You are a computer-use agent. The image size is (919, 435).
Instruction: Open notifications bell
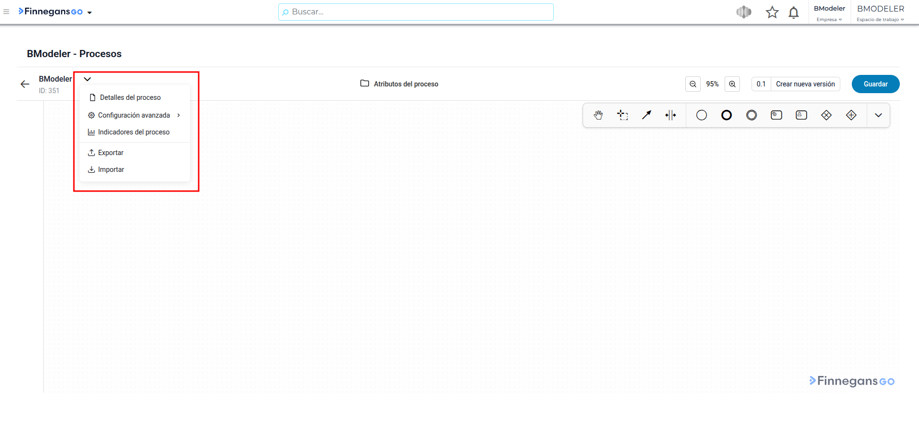coord(794,12)
